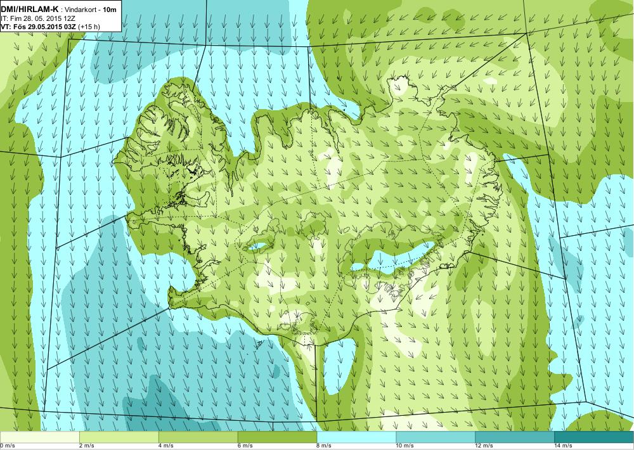The height and width of the screenshot is (450, 634).
Task: Click the darkest teal swatch above 14 m/s
Action: 595,437
